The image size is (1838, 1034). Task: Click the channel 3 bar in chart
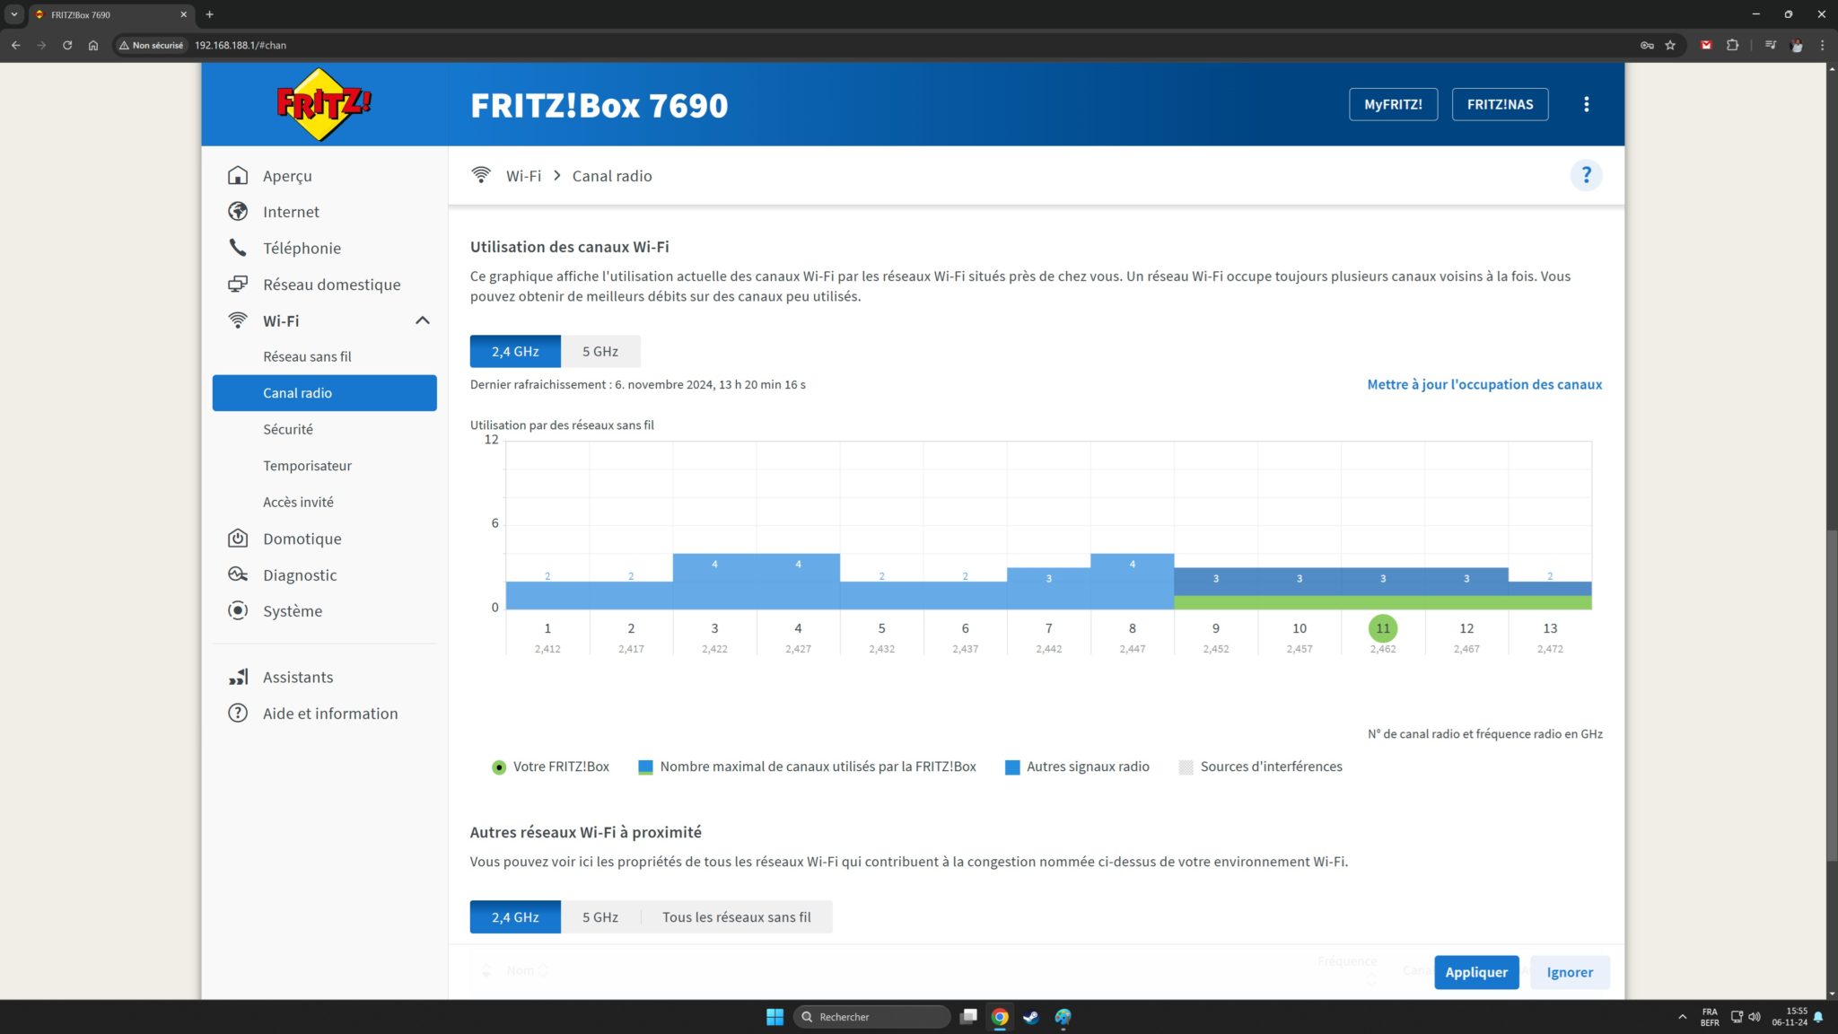click(714, 582)
